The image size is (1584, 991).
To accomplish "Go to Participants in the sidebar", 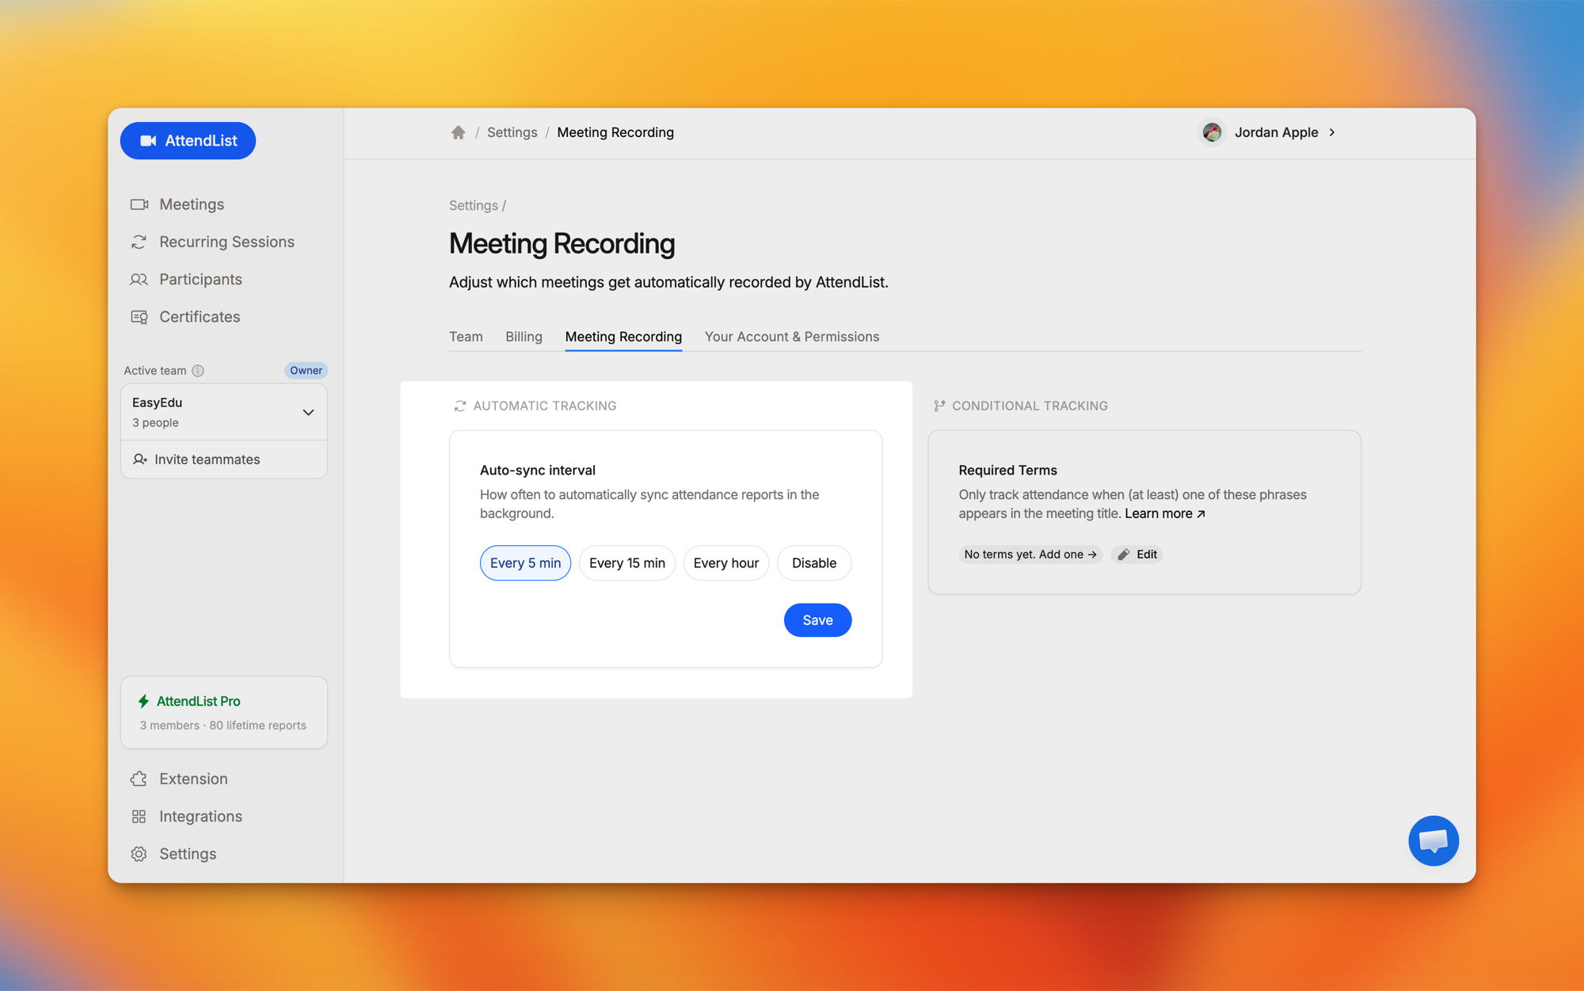I will 186,279.
